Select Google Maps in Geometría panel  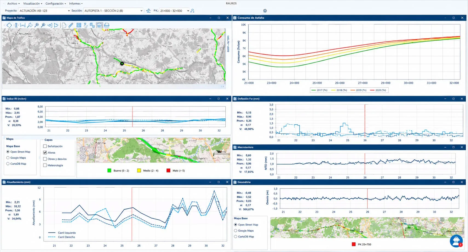tap(236, 231)
